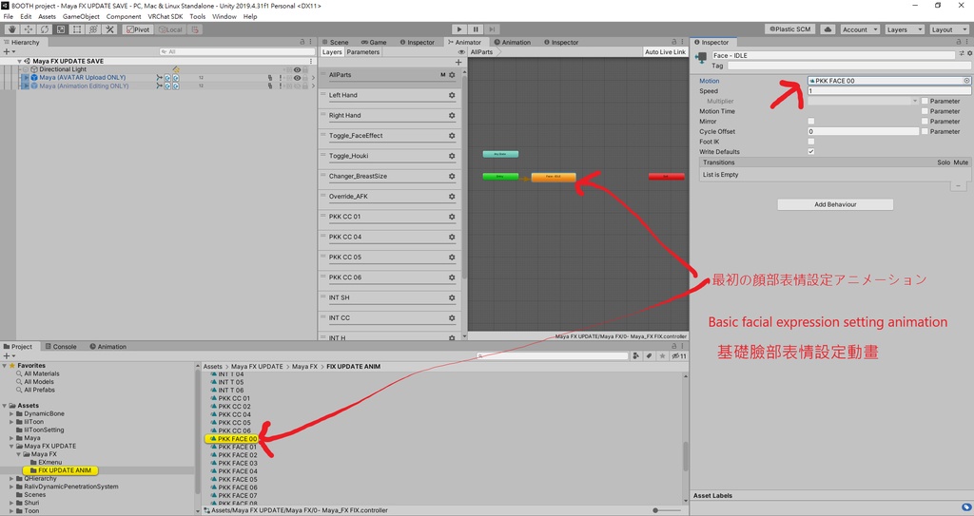The height and width of the screenshot is (516, 974).
Task: Click the Add Behaviour button
Action: click(835, 204)
